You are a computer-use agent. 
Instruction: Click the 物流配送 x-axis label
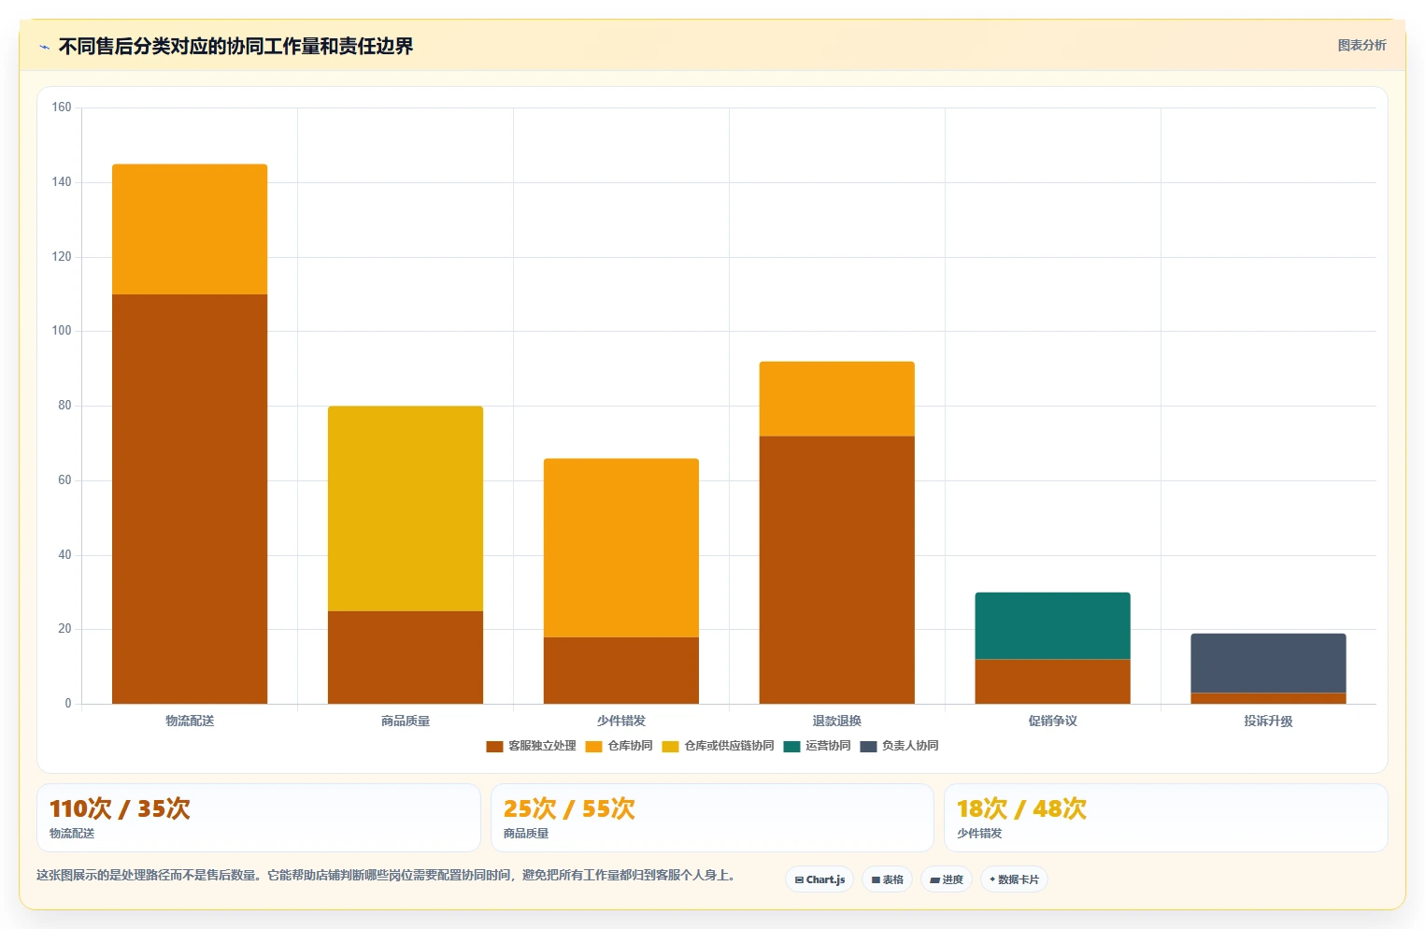190,721
